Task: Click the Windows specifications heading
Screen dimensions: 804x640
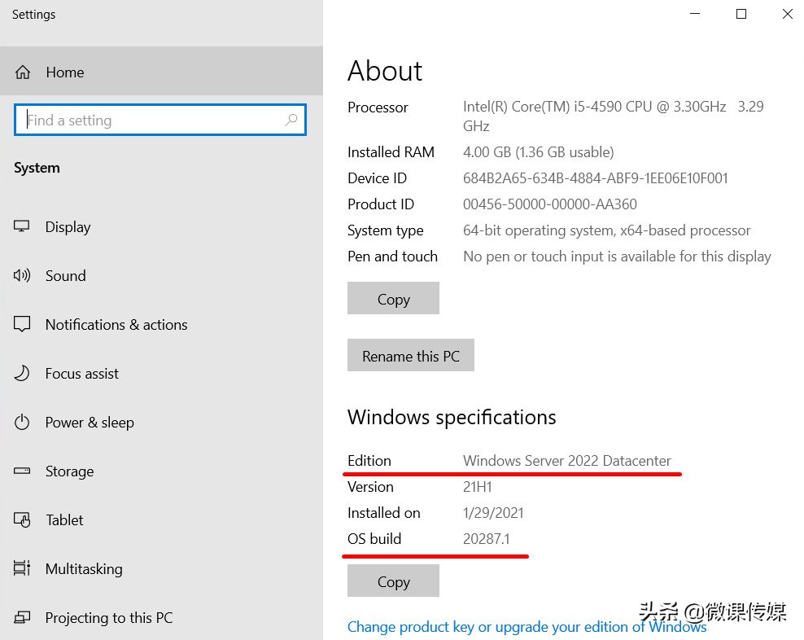Action: (x=452, y=417)
